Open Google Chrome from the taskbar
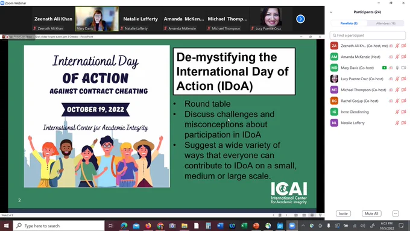Screen dimensions: 410x231 point(160,226)
